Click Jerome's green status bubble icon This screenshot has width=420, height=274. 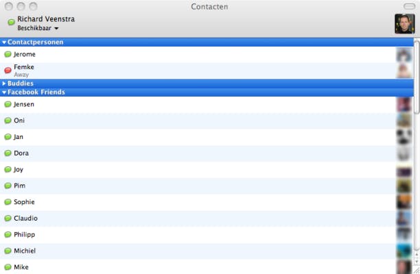tap(8, 55)
